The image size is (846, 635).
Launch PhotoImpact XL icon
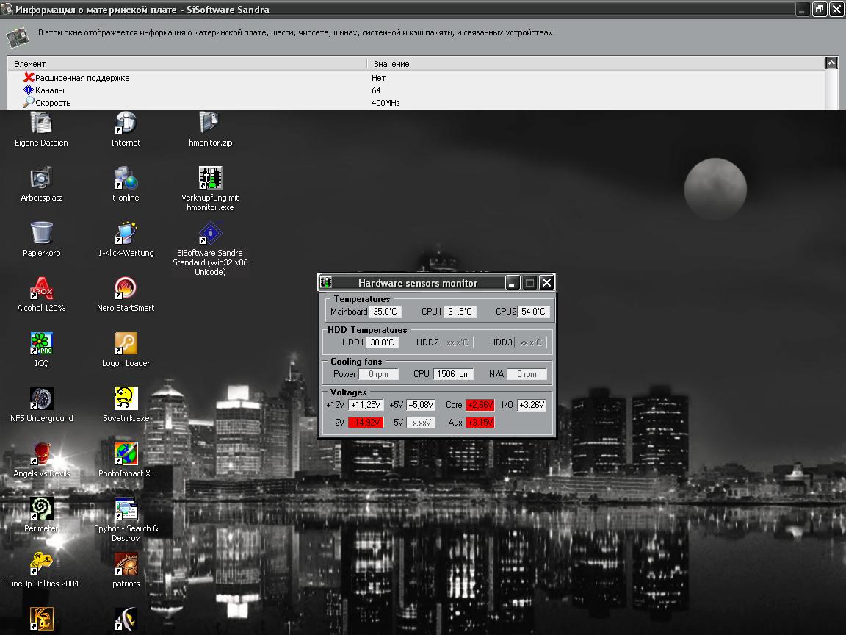(x=126, y=453)
